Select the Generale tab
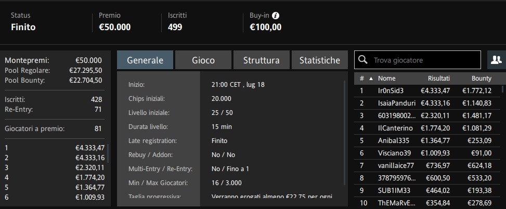The image size is (506, 209). [145, 60]
